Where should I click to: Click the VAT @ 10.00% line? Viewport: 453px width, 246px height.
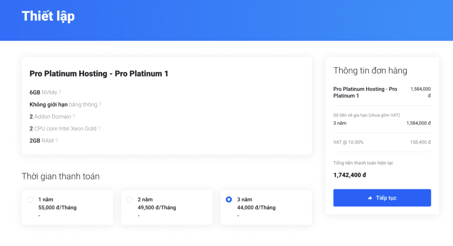tap(348, 142)
